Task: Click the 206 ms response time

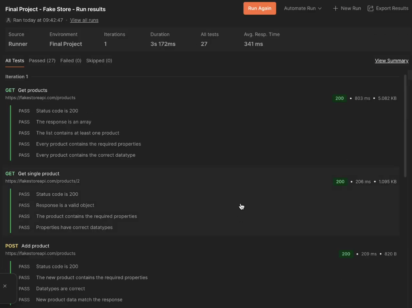Action: coord(363,181)
